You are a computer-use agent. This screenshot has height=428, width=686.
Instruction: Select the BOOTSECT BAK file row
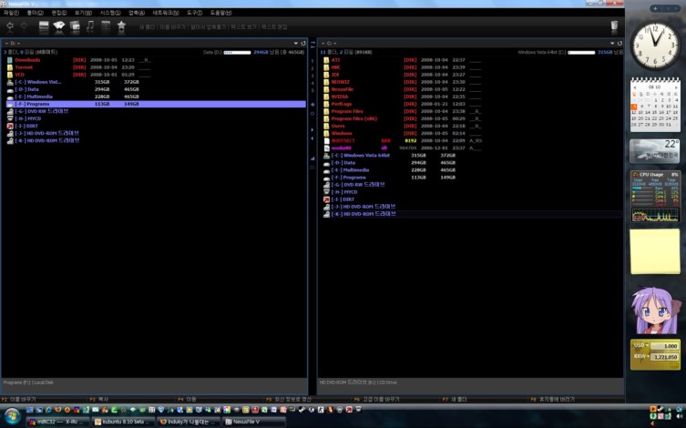click(472, 141)
